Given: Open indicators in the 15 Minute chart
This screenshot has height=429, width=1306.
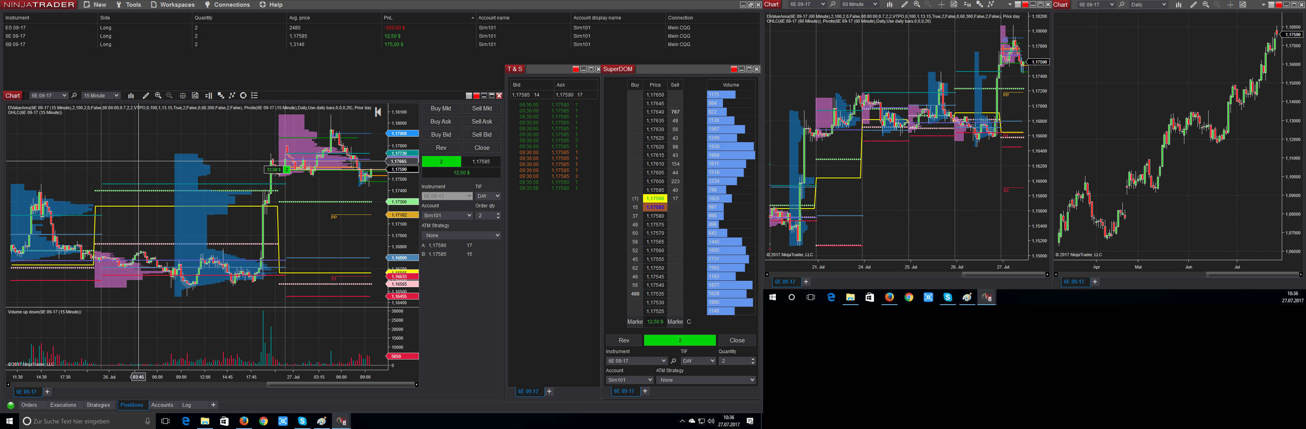Looking at the screenshot, I should coord(221,95).
